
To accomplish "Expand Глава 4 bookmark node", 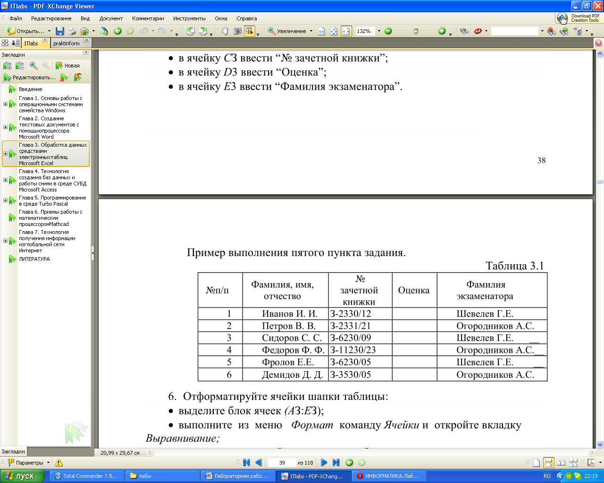I will click(5, 180).
